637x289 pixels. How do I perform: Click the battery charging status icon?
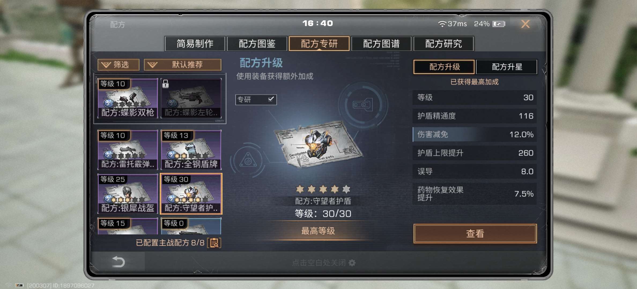pos(499,24)
